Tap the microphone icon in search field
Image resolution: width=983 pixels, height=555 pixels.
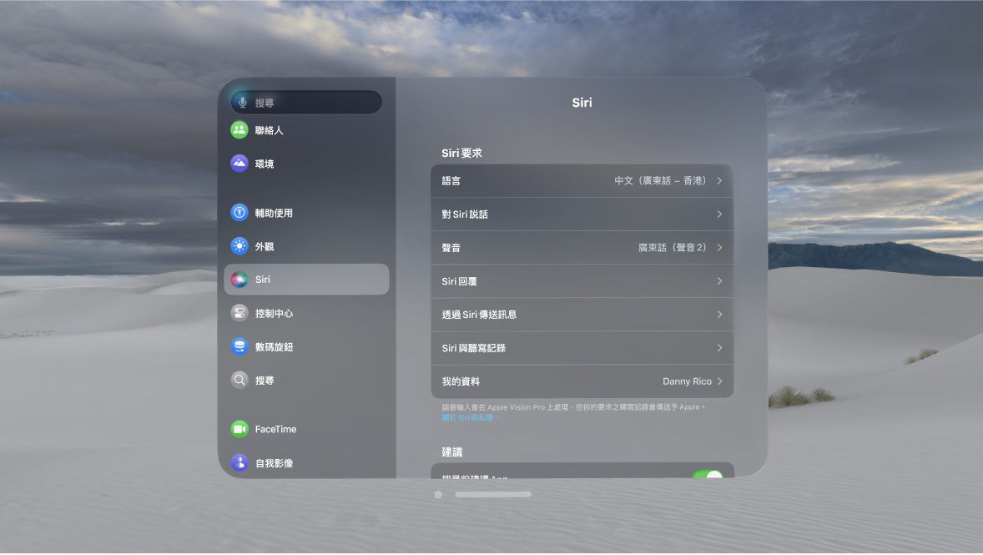point(243,102)
